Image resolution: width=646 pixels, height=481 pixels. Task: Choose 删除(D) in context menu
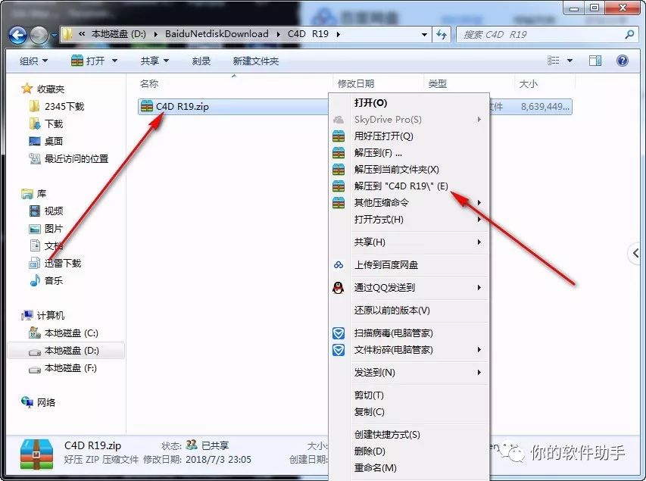point(409,451)
